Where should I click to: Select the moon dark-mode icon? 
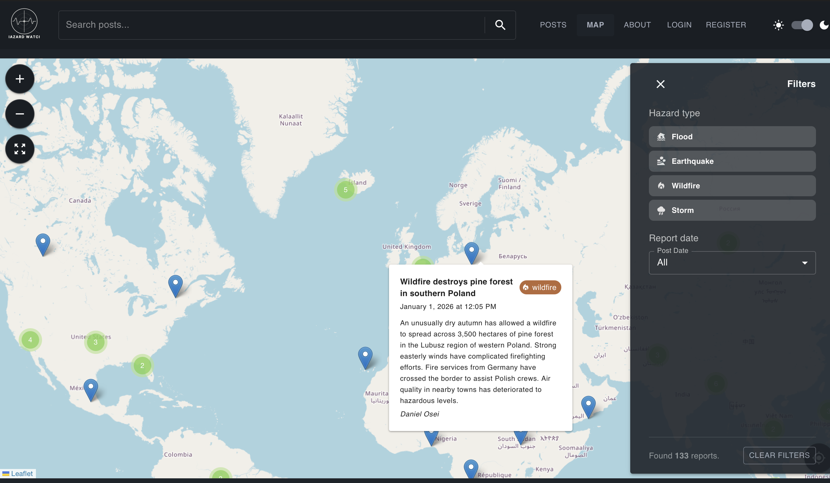click(x=824, y=25)
